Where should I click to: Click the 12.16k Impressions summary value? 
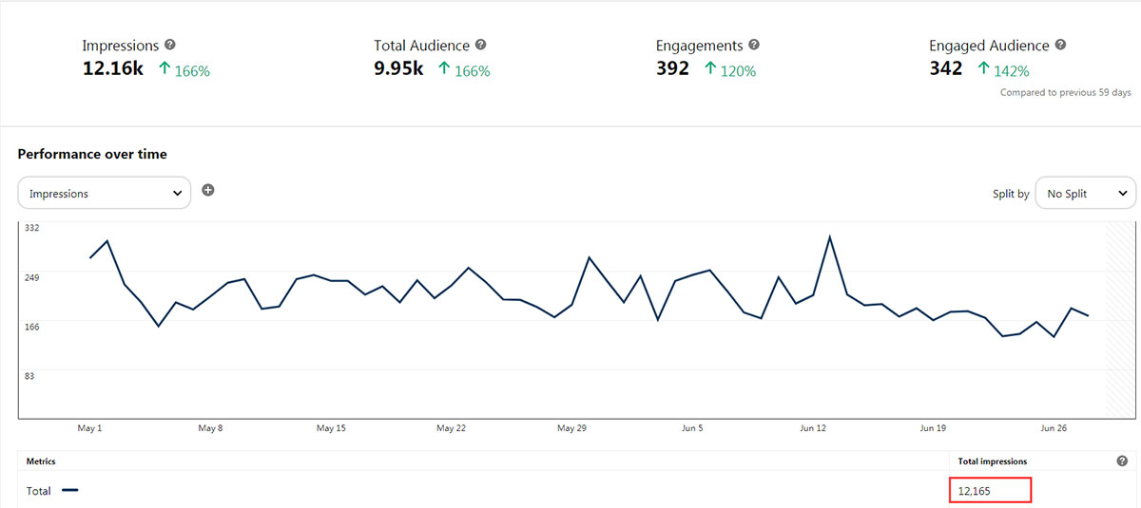click(112, 68)
